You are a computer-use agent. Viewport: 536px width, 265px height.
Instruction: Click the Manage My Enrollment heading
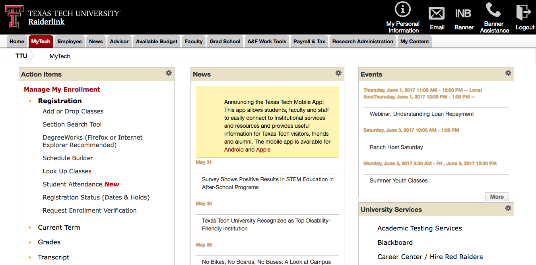(62, 90)
